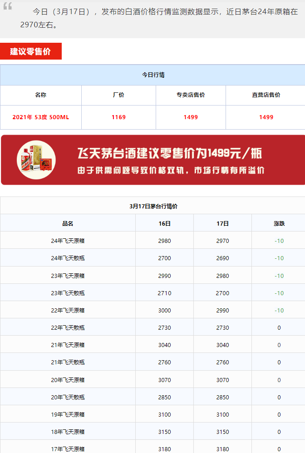This screenshot has height=453, width=305.
Task: Select the 18年飞天原箱 row name
Action: point(68,432)
